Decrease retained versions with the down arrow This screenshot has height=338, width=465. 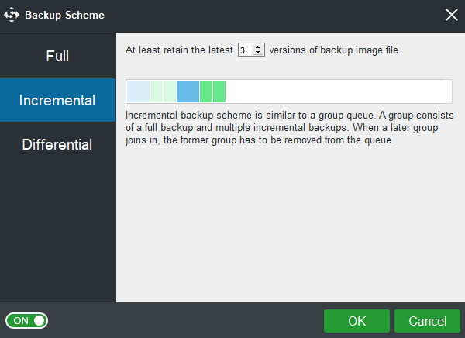coord(258,53)
